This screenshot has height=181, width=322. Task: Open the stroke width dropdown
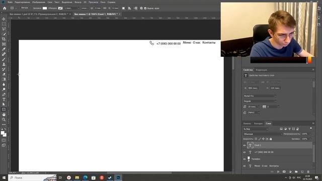tap(78, 8)
